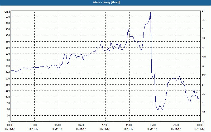Select the 360 degree axis label
The image size is (211, 132).
tap(8, 48)
